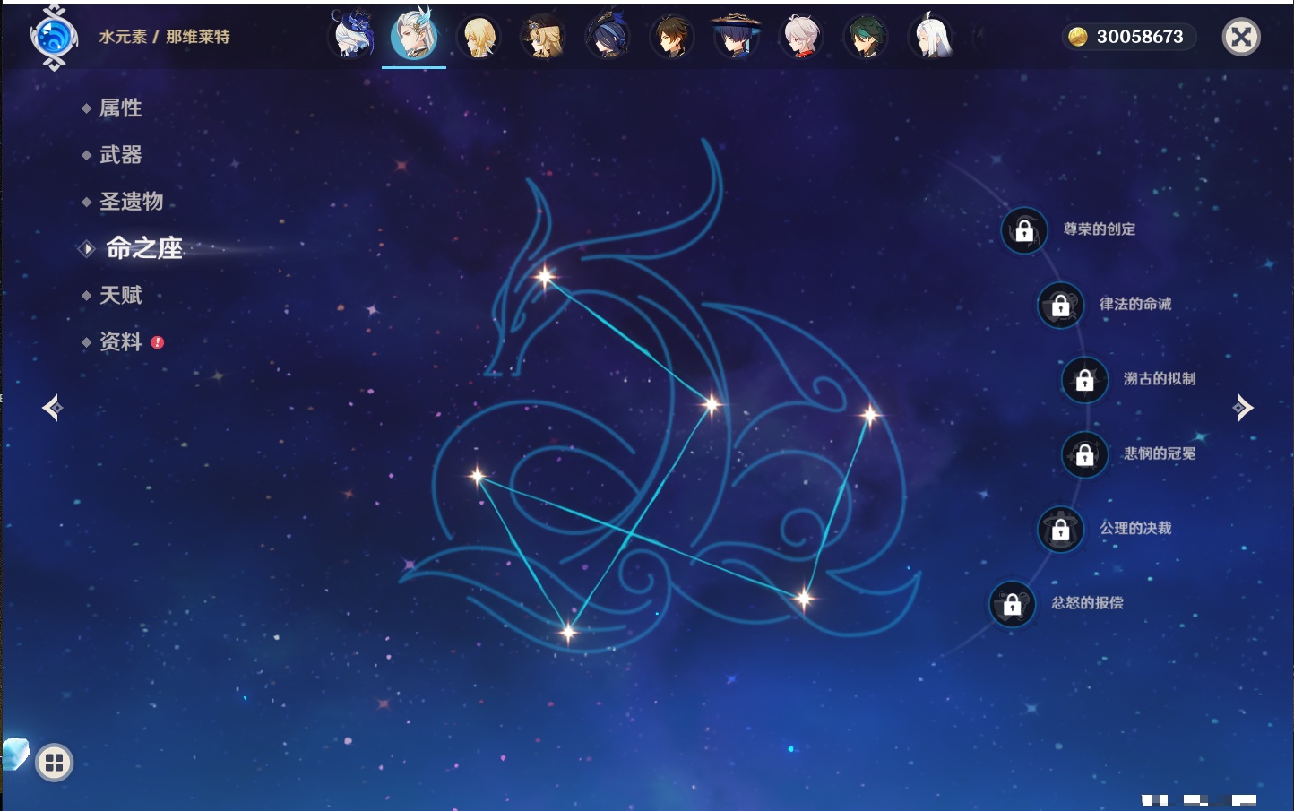The image size is (1294, 811).
Task: Open locked constellation icon for 公理的决裁
Action: click(1060, 529)
